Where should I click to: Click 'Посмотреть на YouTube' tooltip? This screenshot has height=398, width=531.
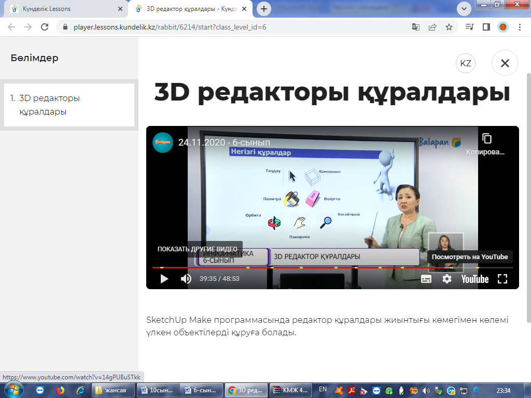(x=470, y=257)
